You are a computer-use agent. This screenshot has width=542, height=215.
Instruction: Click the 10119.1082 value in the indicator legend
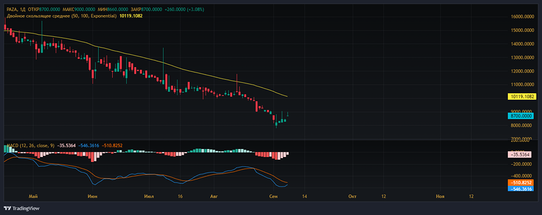(x=131, y=16)
